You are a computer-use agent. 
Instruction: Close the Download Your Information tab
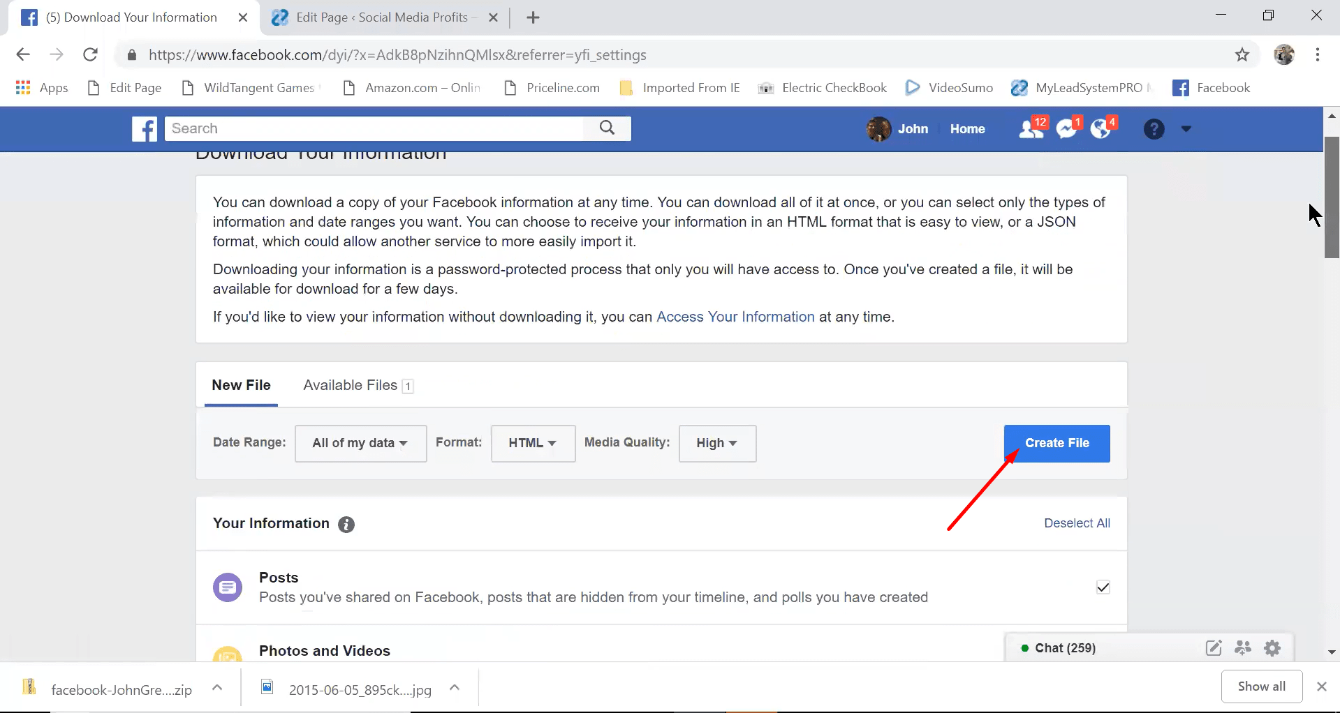(x=243, y=17)
